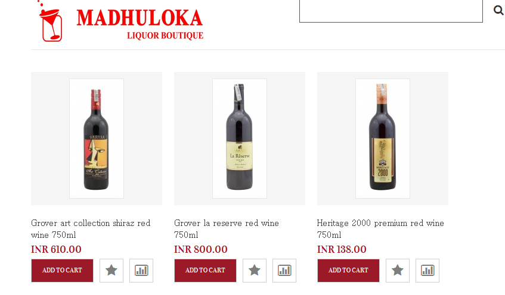Screen dimensions: 505x295
Task: Star the Heritage 2000 premium red wine
Action: [398, 271]
